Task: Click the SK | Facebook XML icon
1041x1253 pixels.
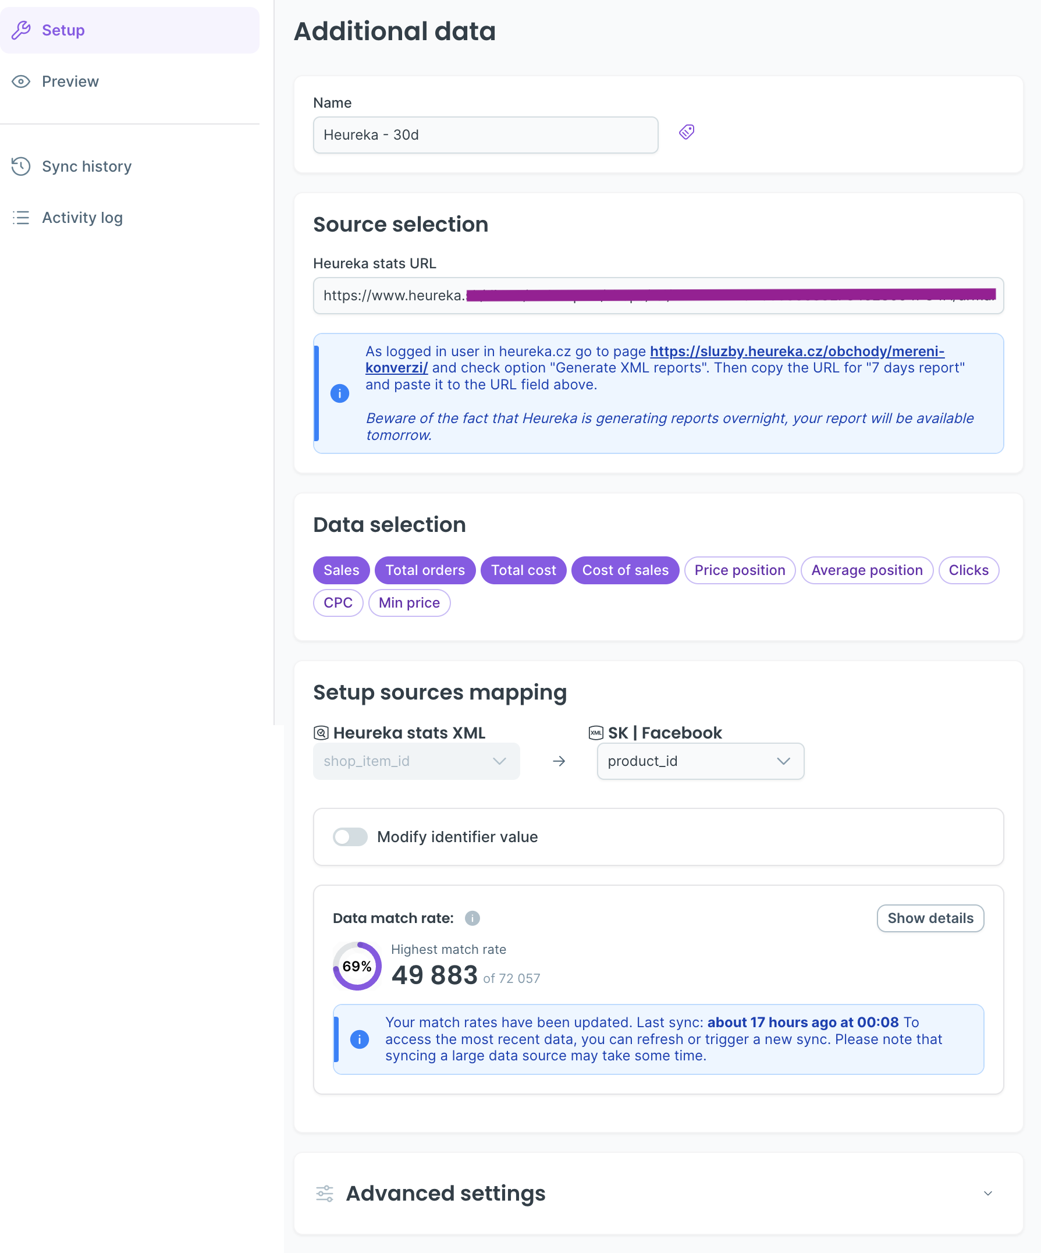Action: pyautogui.click(x=595, y=733)
